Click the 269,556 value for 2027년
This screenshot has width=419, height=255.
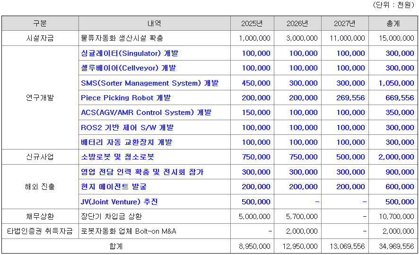tap(350, 97)
